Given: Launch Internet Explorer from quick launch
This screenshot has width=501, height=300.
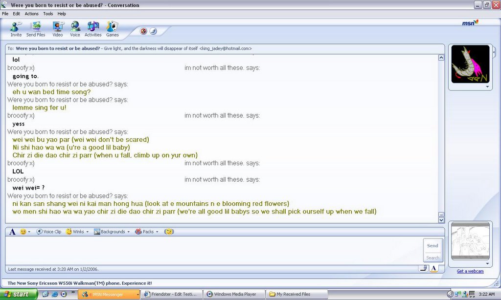Looking at the screenshot, I should (x=55, y=294).
